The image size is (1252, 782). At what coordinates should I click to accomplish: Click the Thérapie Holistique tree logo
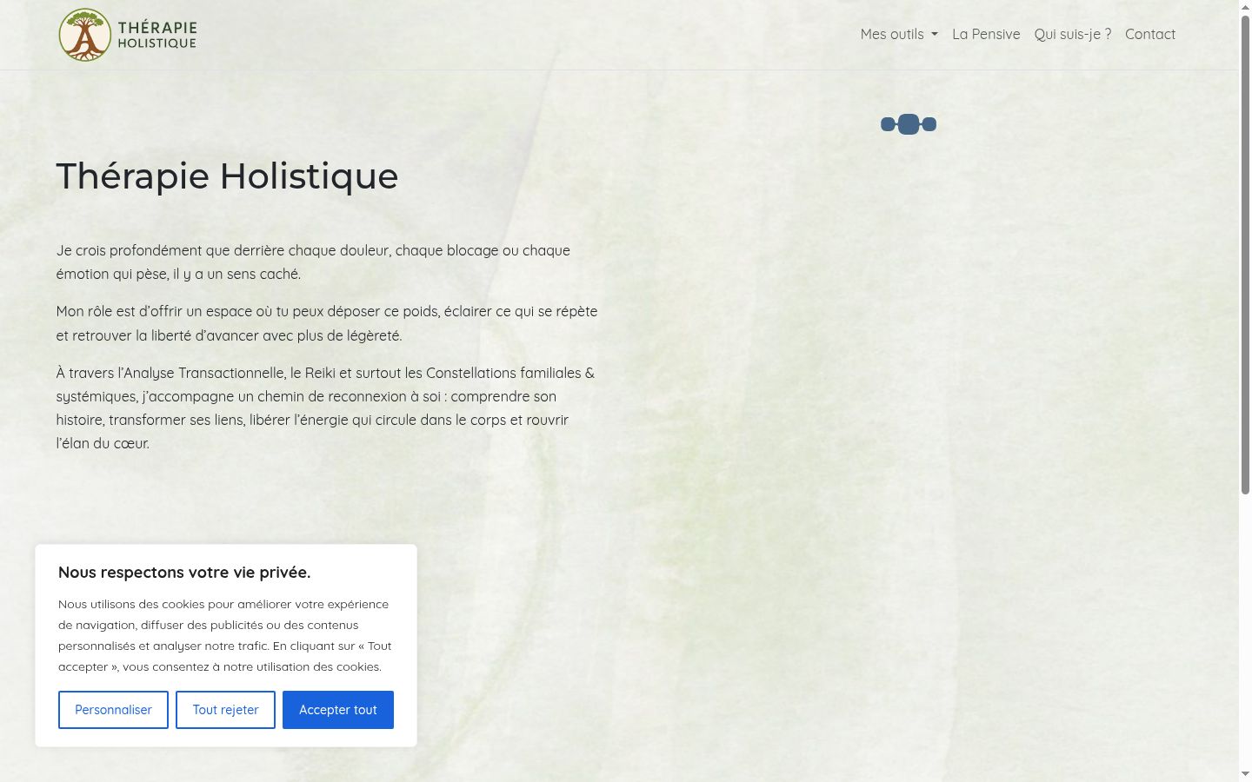click(128, 35)
